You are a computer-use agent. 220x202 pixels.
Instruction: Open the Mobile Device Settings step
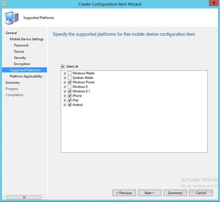coord(27,39)
